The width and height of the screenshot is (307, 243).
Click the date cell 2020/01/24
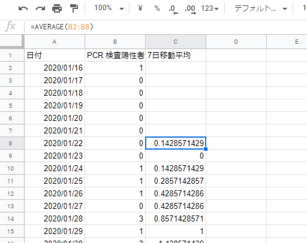tap(55, 168)
